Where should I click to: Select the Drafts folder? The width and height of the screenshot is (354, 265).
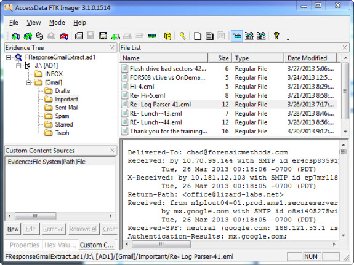point(62,90)
